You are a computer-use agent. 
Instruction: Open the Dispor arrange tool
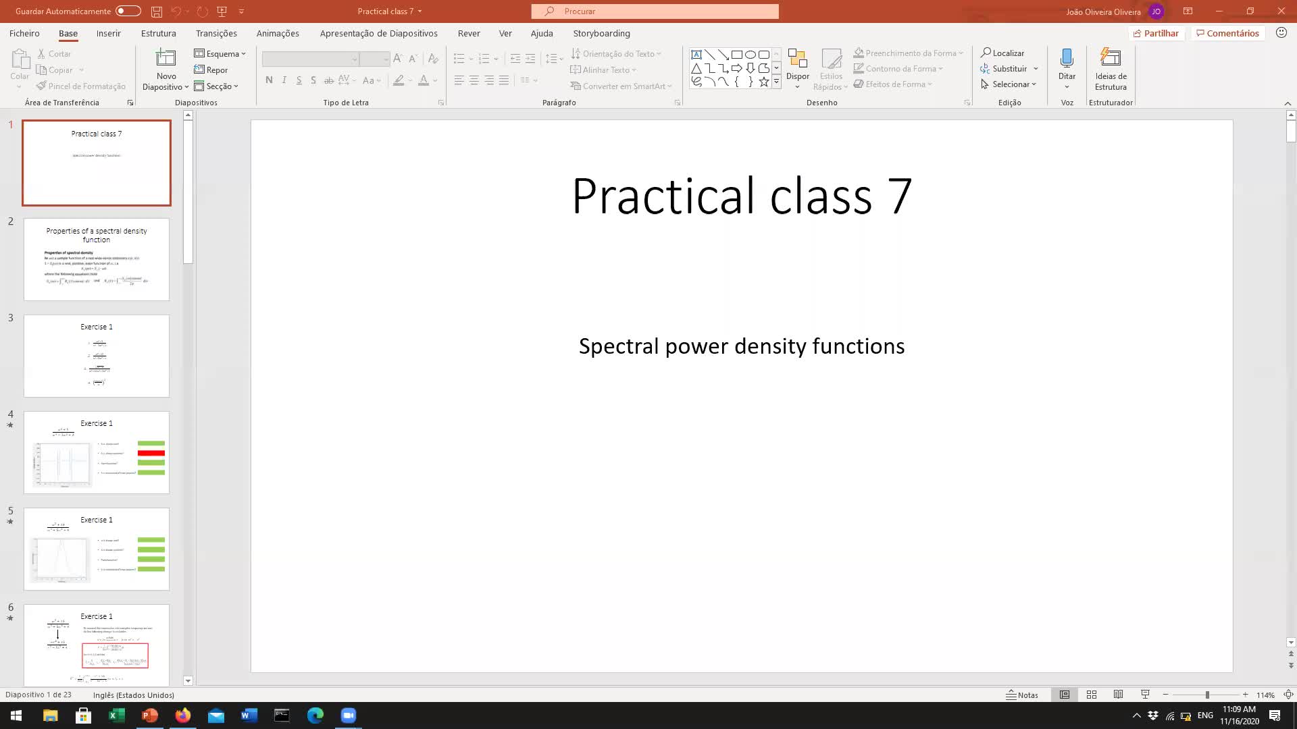coord(797,67)
